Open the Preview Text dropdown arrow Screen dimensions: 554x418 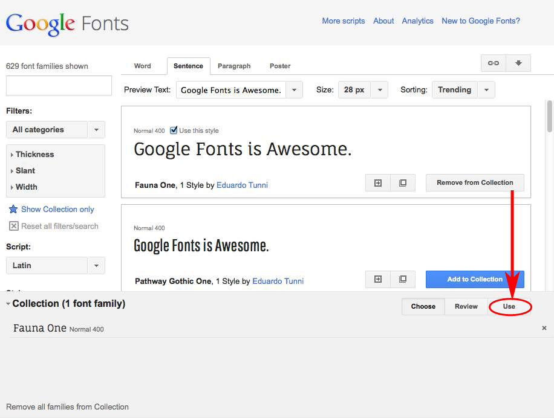pos(294,90)
